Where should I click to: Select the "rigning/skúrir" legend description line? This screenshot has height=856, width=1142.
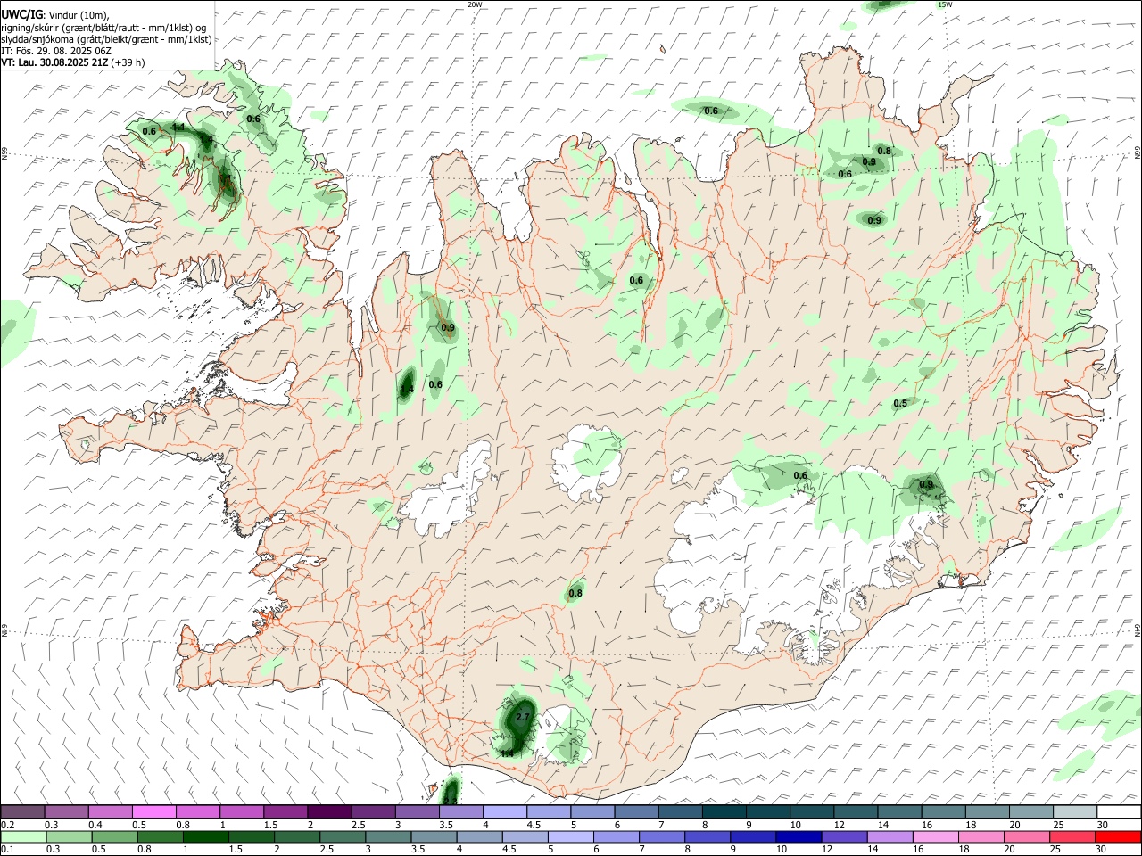tap(103, 27)
